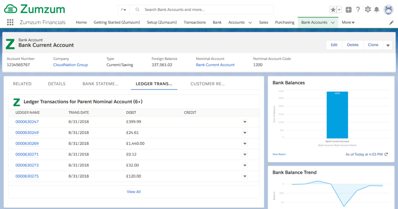398x209 pixels.
Task: Open ledger 0000630247 link
Action: [27, 122]
